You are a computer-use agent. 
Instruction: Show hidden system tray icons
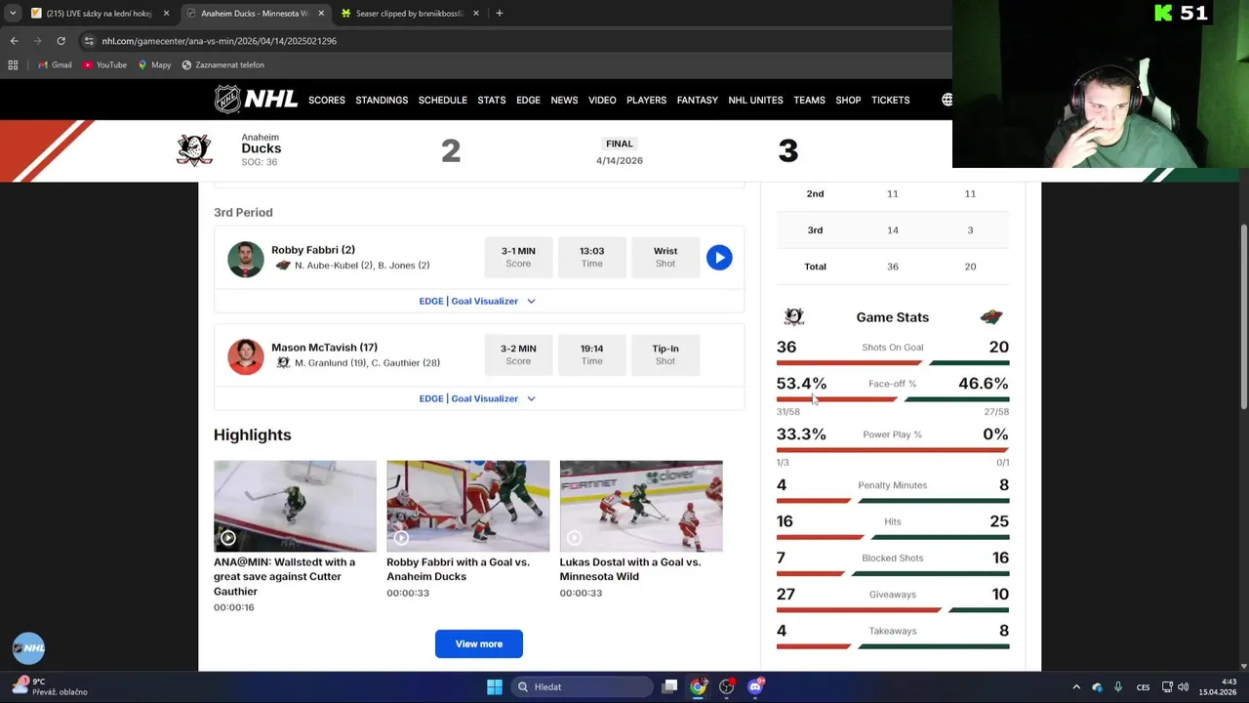[x=1076, y=686]
